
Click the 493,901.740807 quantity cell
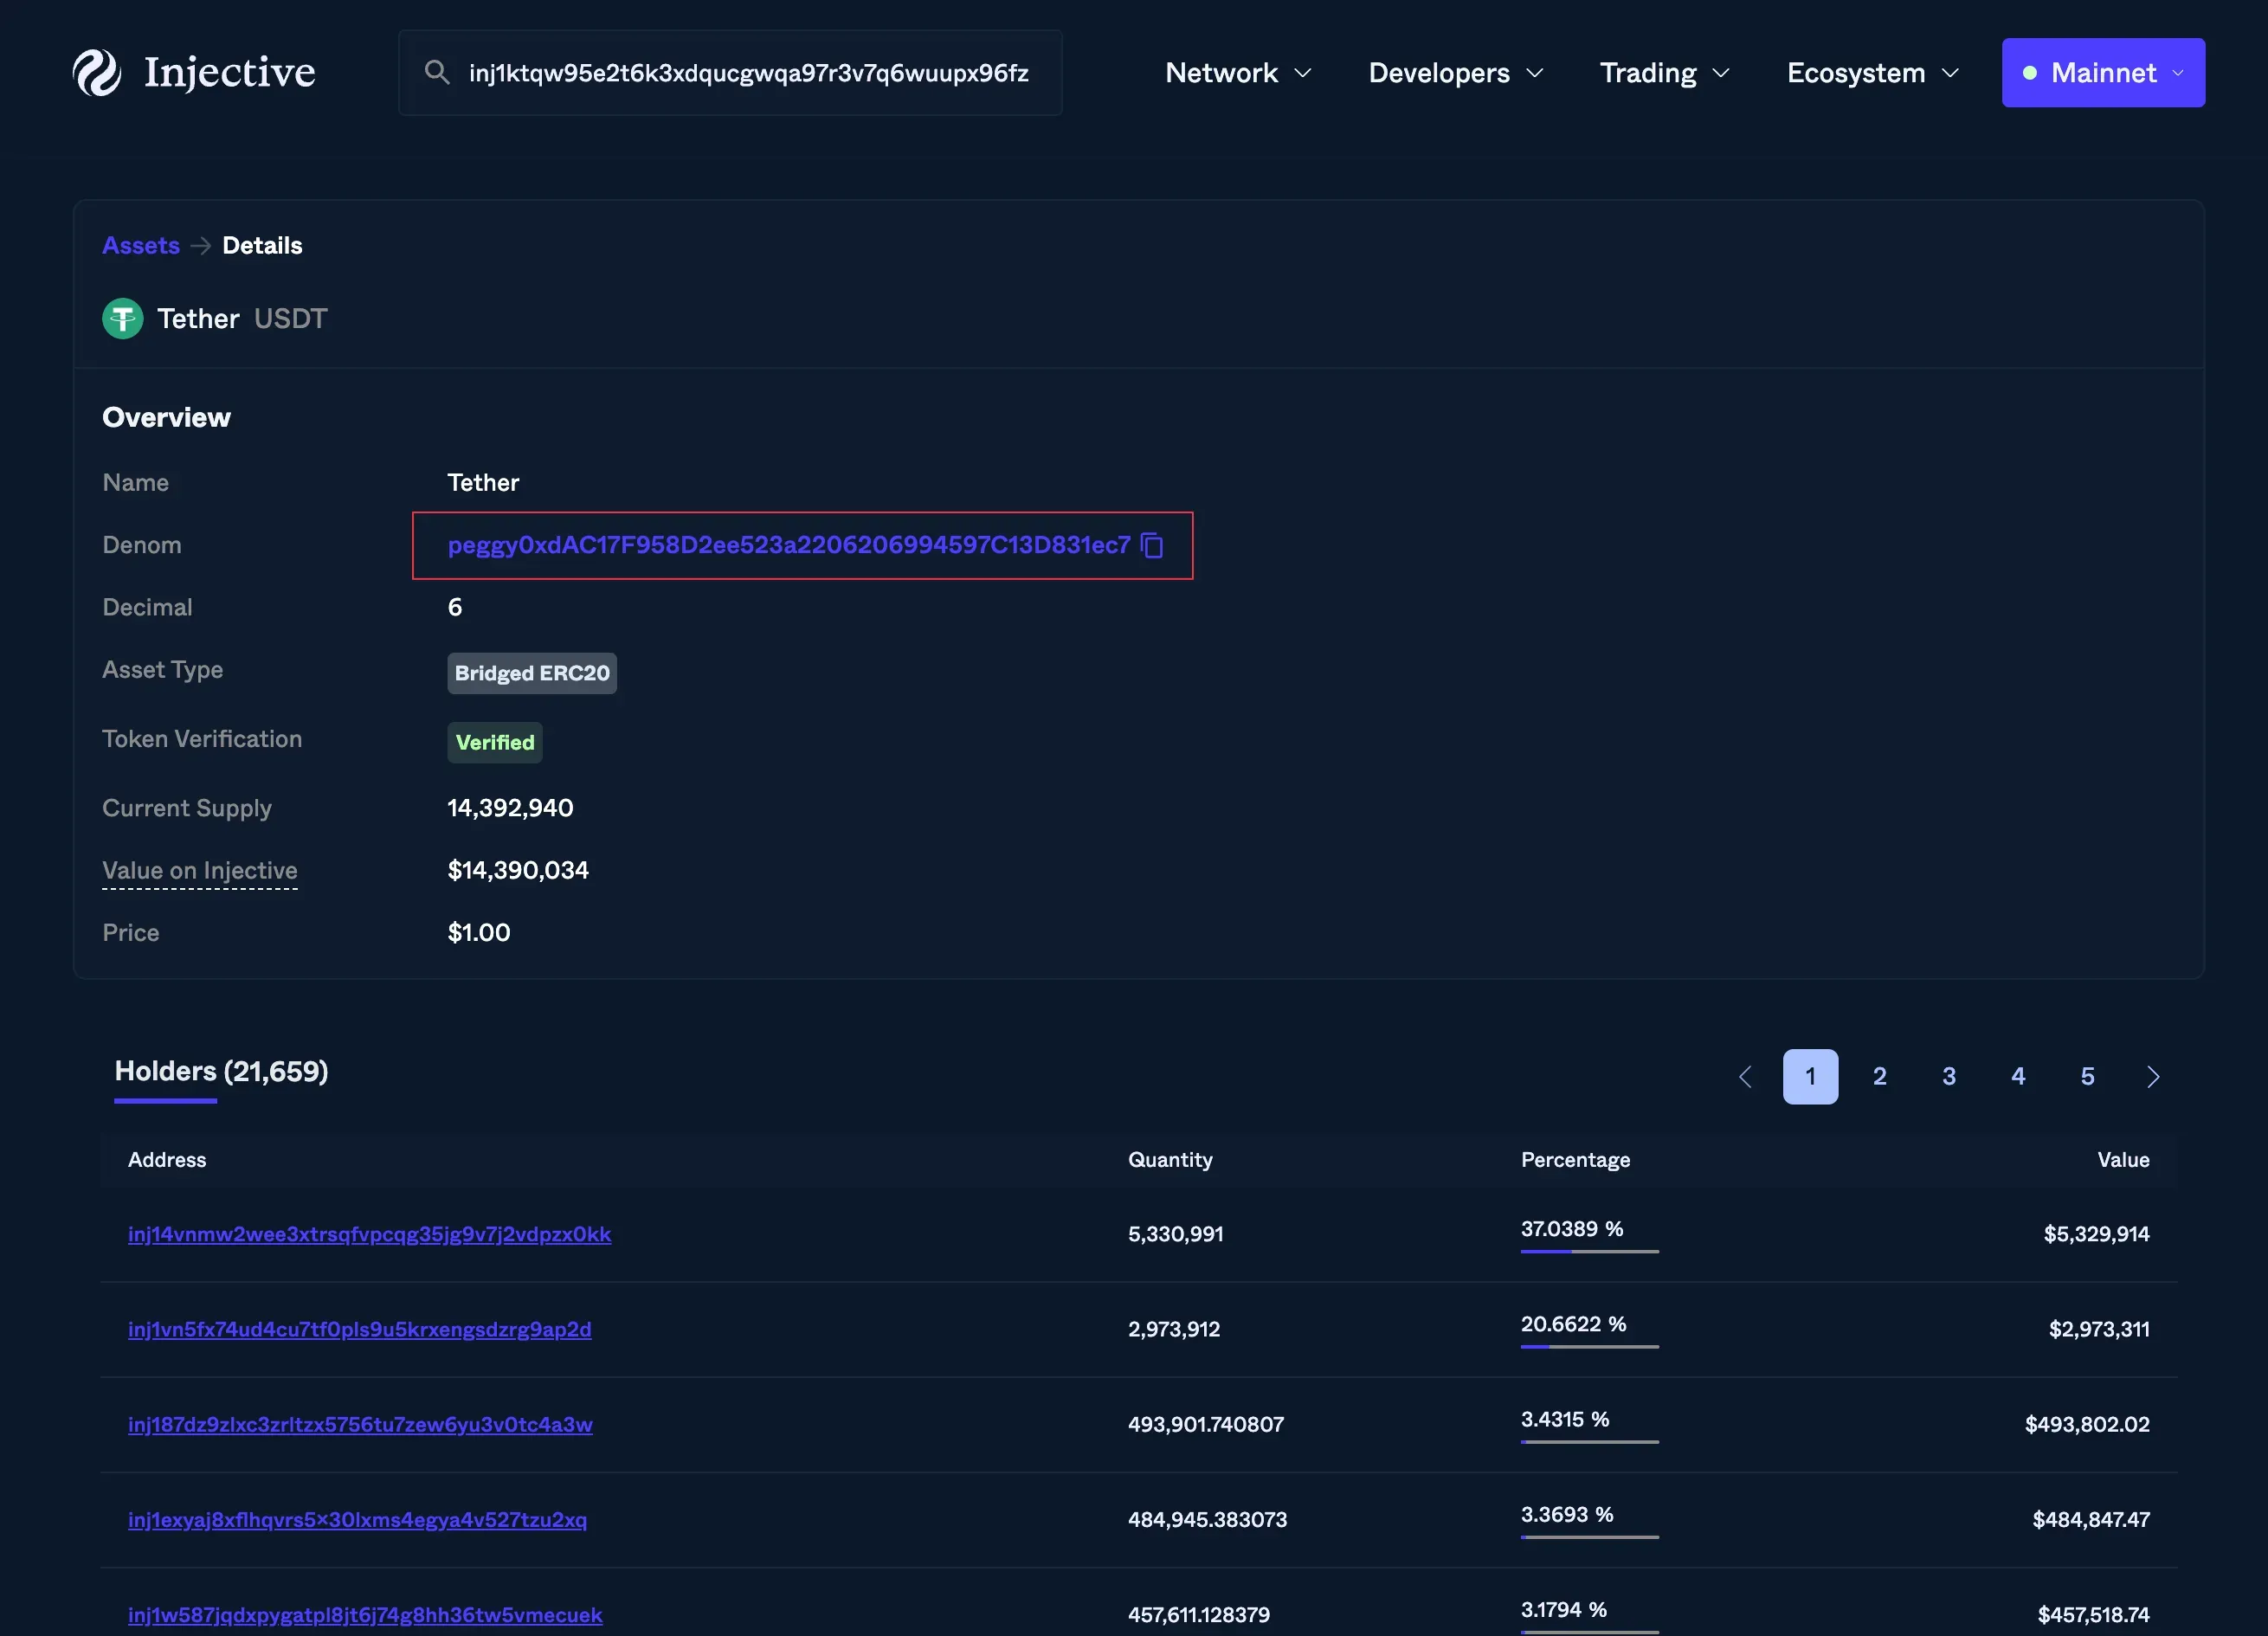click(x=1206, y=1424)
